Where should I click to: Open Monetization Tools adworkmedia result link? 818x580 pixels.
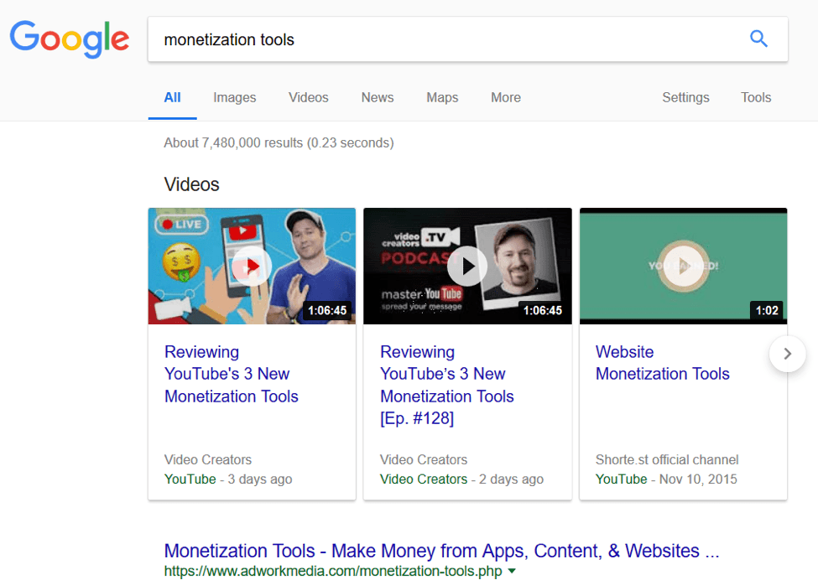tap(441, 551)
